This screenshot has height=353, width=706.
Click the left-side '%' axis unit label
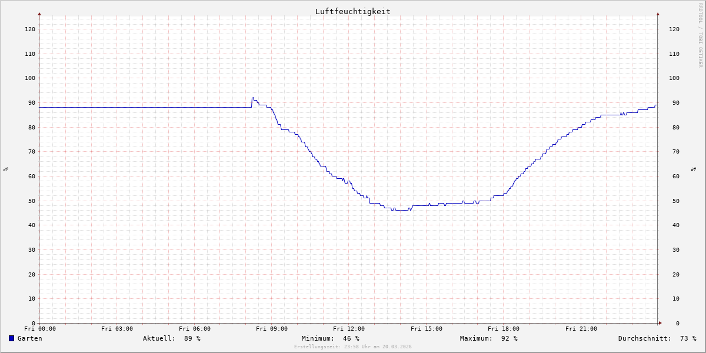pos(6,169)
